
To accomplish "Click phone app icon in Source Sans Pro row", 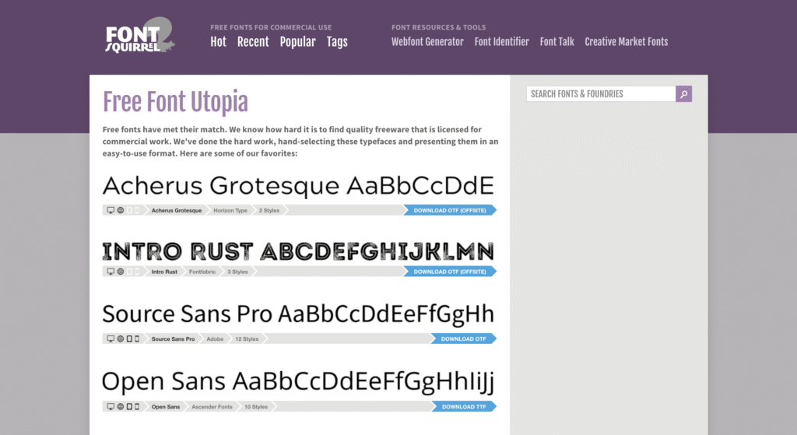I will tap(137, 339).
